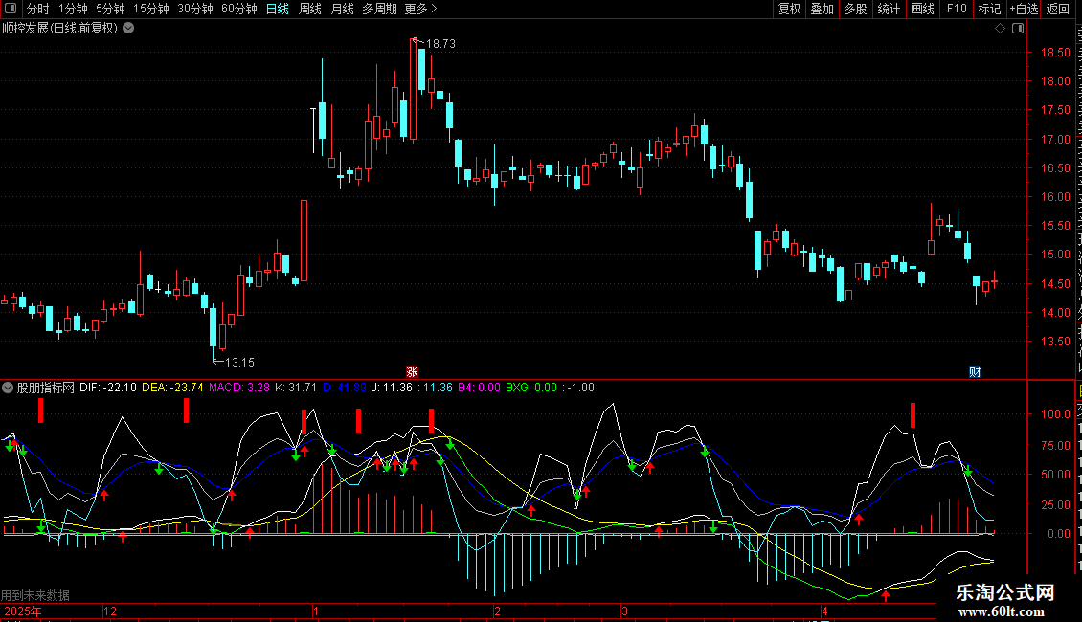Click the MACD: 3.28 value
The image size is (1082, 622).
238,388
